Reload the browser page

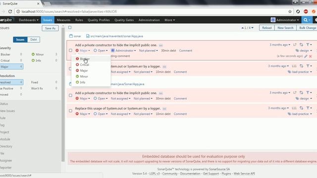(x=10, y=11)
